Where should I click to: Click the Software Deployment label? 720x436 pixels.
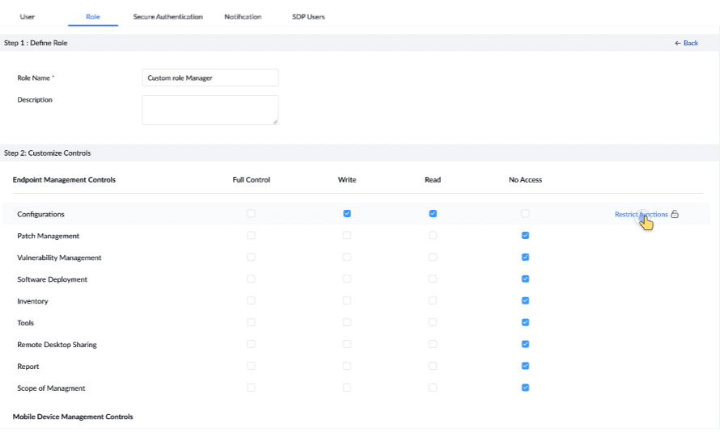[53, 279]
